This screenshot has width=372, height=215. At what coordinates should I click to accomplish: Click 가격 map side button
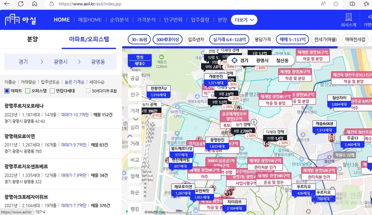click(135, 111)
